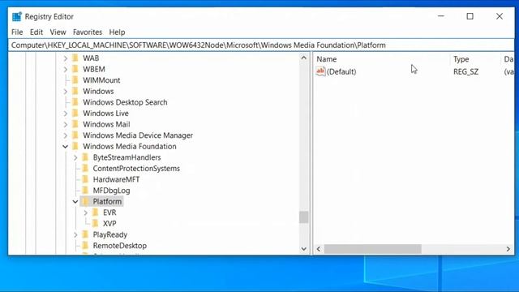Click the Windows Mail folder icon
Viewport: 519px width, 292px height.
coord(75,124)
